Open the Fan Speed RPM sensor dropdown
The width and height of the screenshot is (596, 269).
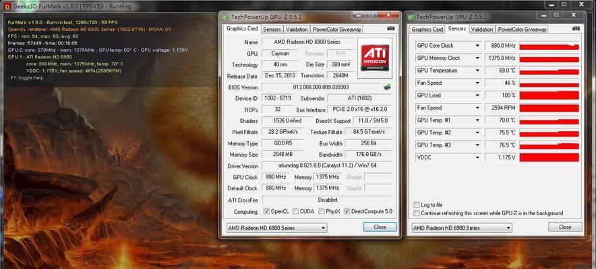[478, 108]
